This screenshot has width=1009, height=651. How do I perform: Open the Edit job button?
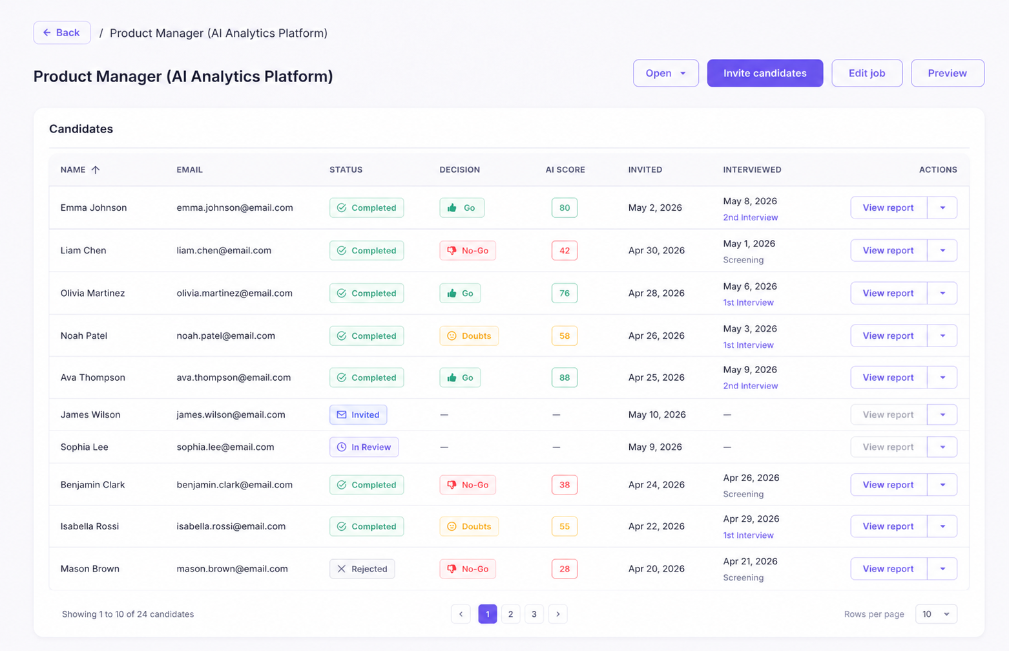tap(867, 73)
